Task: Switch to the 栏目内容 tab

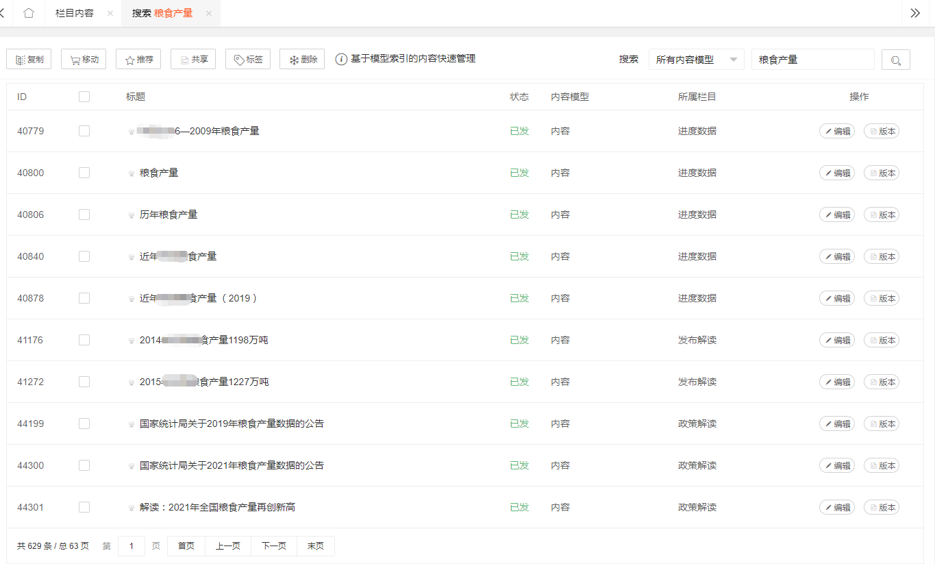Action: pos(75,13)
